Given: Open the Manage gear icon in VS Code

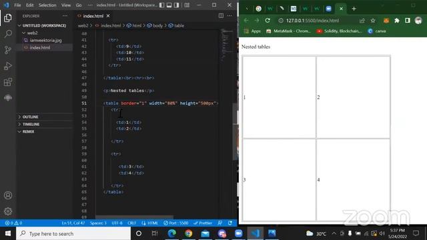Looking at the screenshot, I should click(x=8, y=211).
